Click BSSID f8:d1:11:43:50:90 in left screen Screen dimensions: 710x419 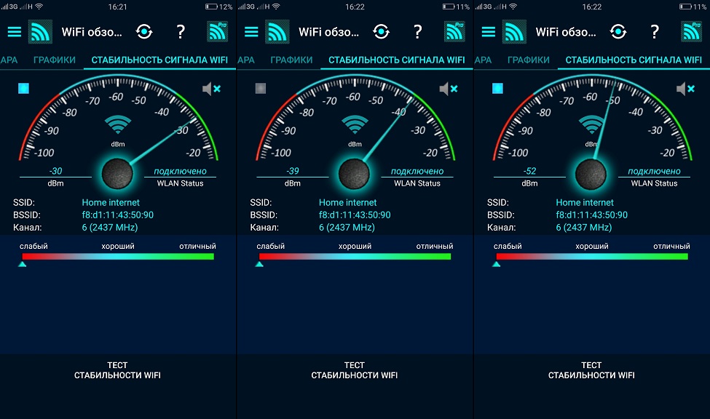118,215
